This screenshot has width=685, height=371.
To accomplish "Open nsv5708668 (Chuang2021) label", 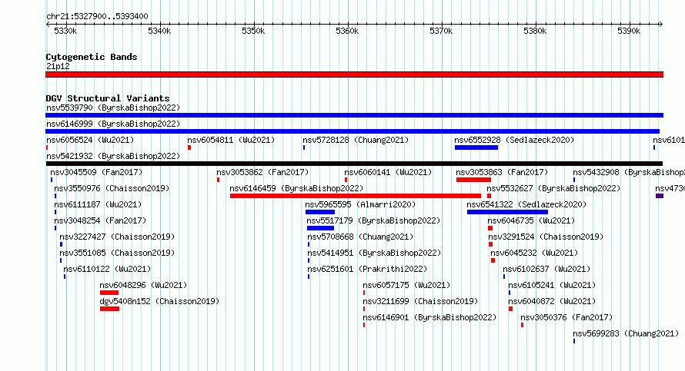I will coord(360,237).
